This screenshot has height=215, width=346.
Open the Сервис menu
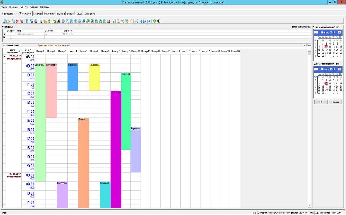(34, 7)
